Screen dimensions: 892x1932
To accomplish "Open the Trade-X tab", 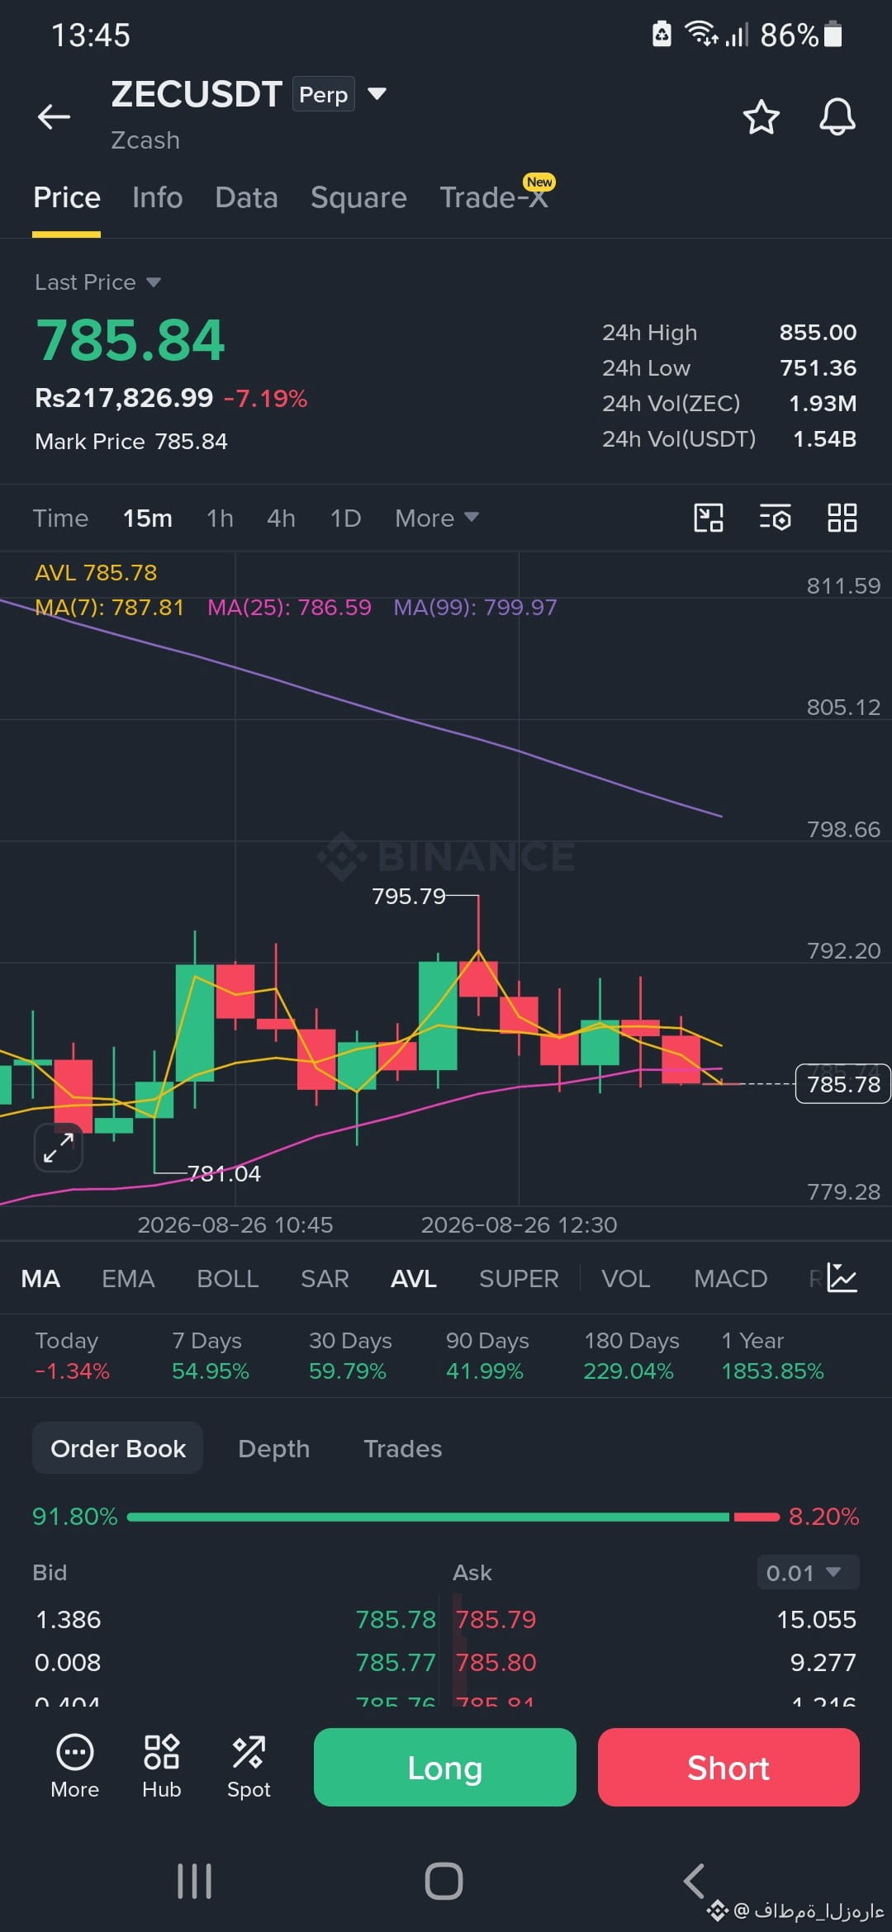I will coord(494,197).
